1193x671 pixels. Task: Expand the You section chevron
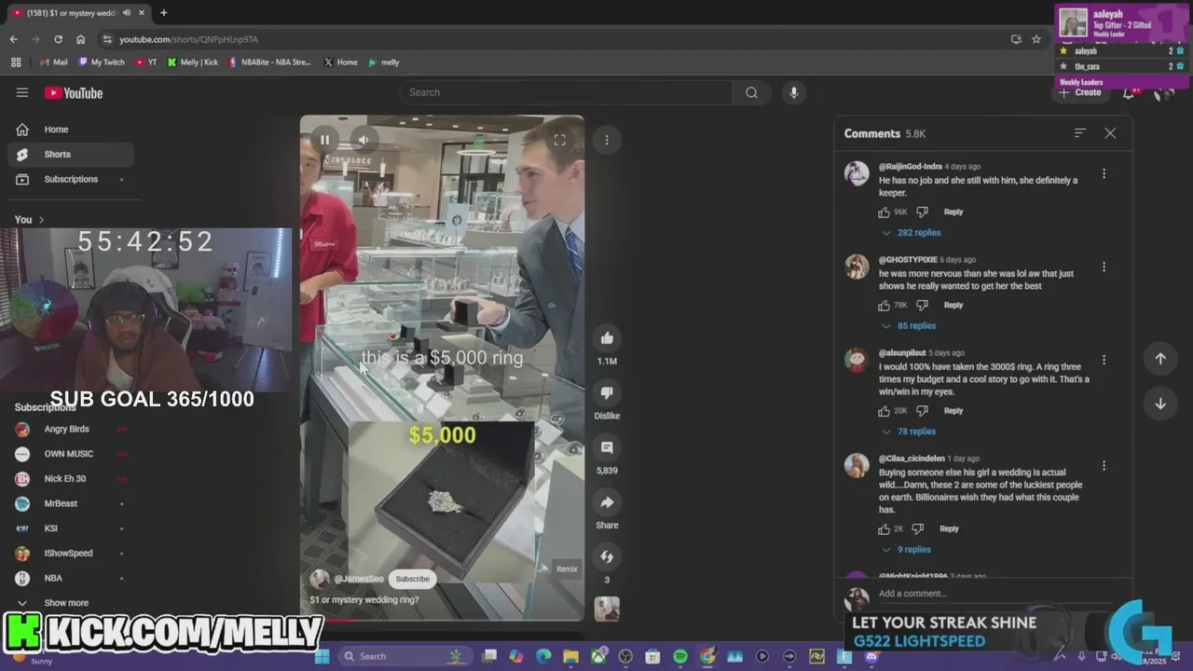coord(41,220)
